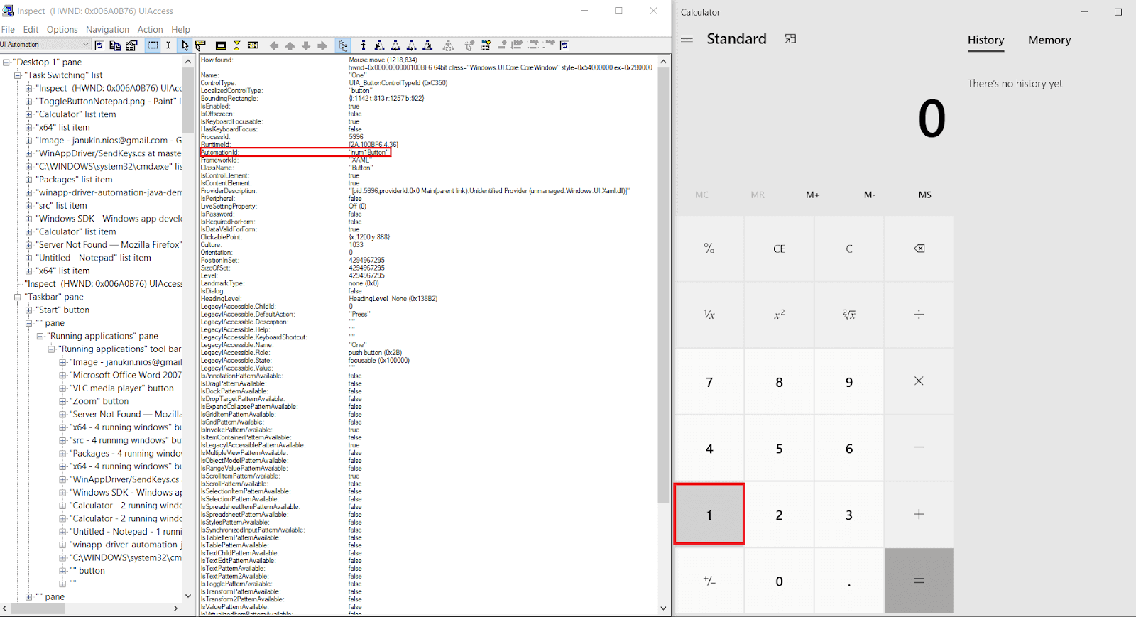The image size is (1136, 617).
Task: Click the M+ memory add button
Action: (813, 195)
